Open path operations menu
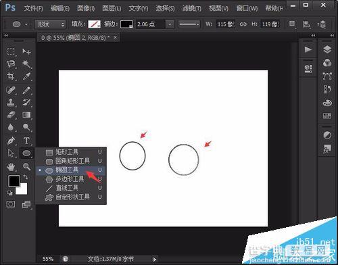The height and width of the screenshot is (265, 338). 292,24
